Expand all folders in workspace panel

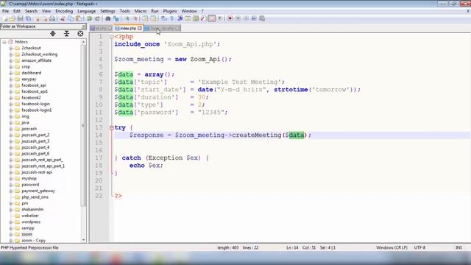[53, 34]
